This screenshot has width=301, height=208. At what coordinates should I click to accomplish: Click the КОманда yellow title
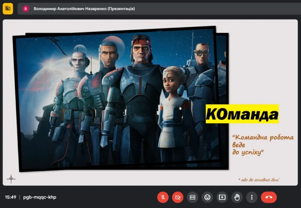coord(242,114)
